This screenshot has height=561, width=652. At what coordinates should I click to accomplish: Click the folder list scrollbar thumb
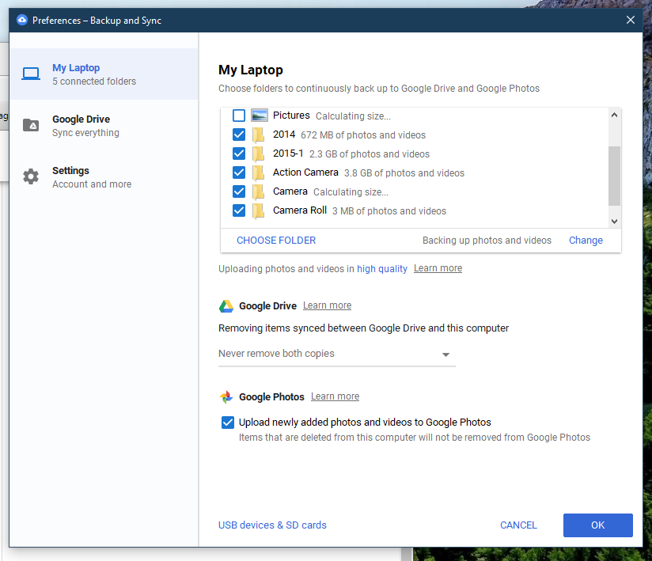tap(614, 176)
